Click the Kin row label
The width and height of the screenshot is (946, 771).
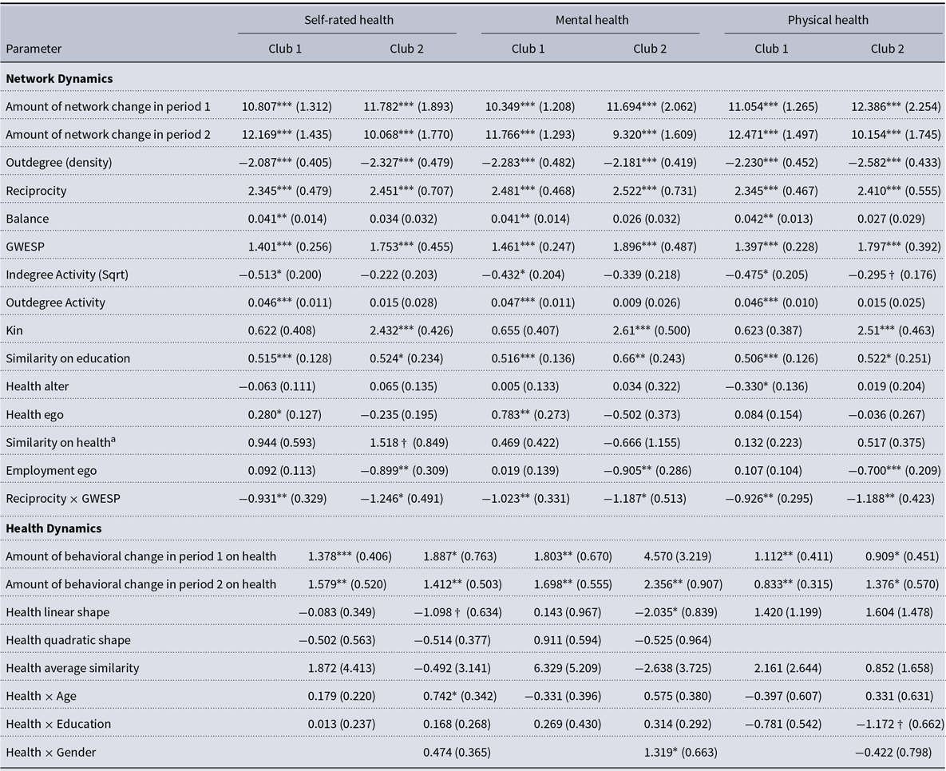[14, 331]
